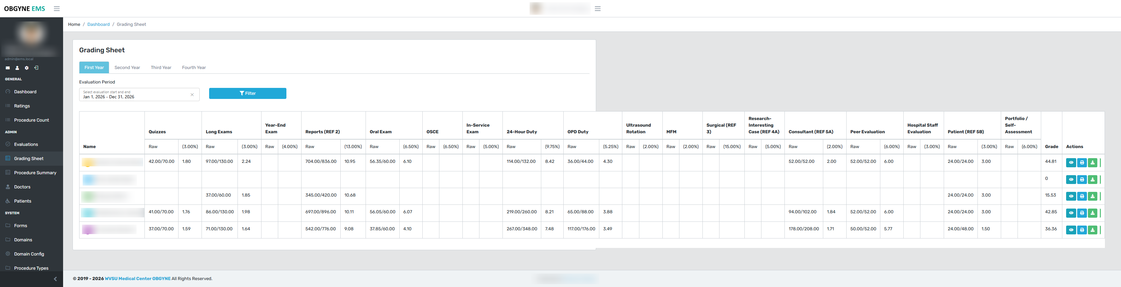Open Forms in the sidebar
The image size is (1121, 287).
click(x=31, y=226)
